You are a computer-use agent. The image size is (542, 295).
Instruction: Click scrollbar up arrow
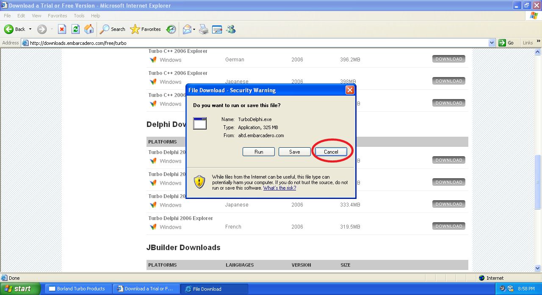[538, 52]
